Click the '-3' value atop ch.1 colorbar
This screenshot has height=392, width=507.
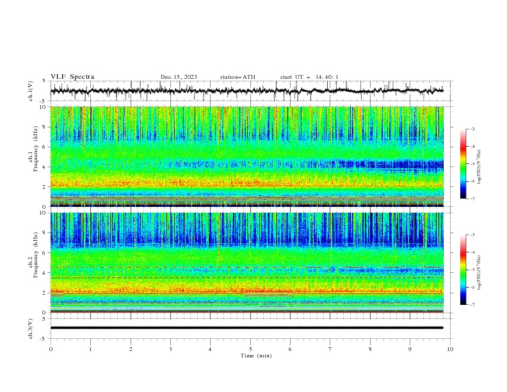tap(472, 129)
